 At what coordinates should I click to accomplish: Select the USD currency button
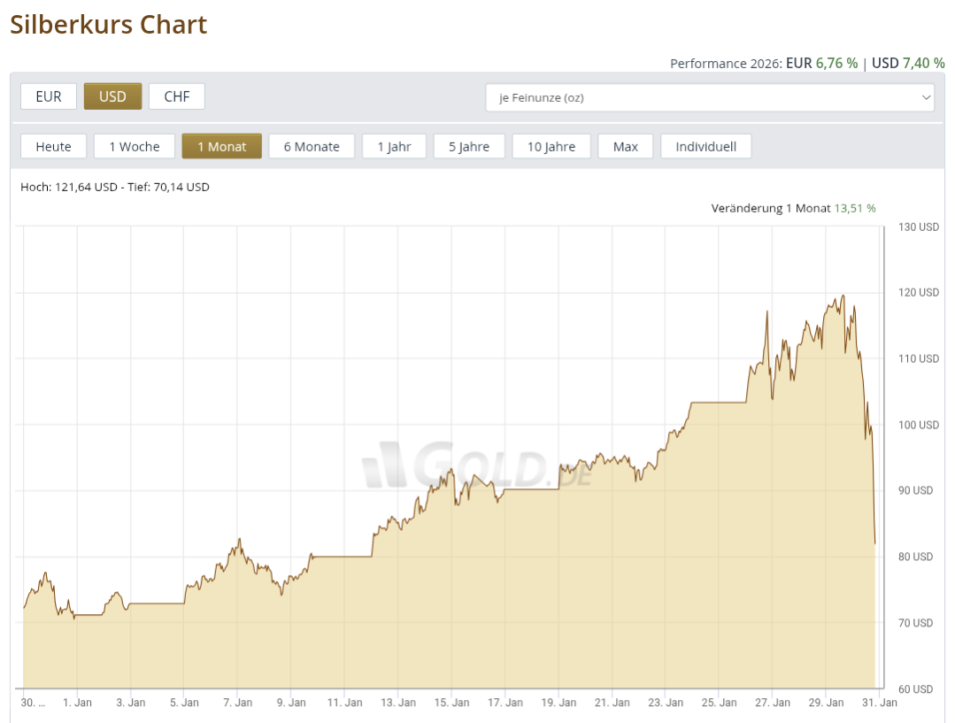tap(112, 96)
